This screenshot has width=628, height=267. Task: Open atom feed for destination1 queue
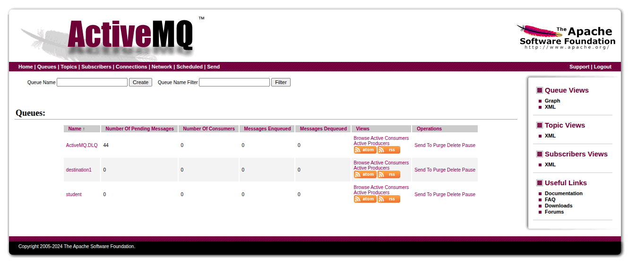click(x=365, y=174)
